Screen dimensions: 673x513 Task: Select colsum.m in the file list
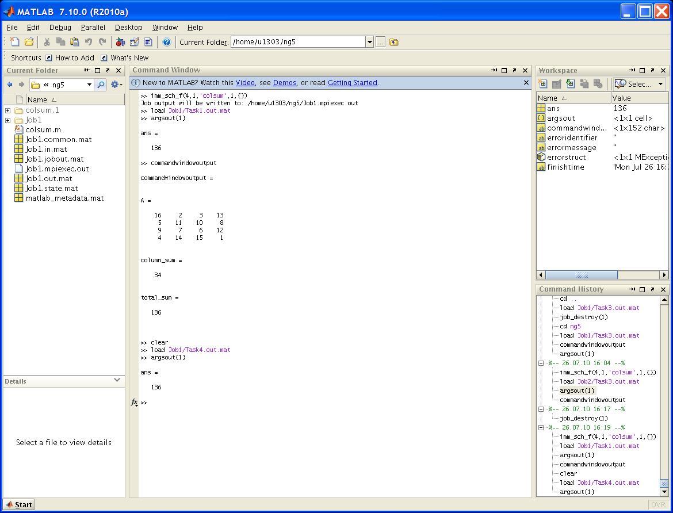43,129
